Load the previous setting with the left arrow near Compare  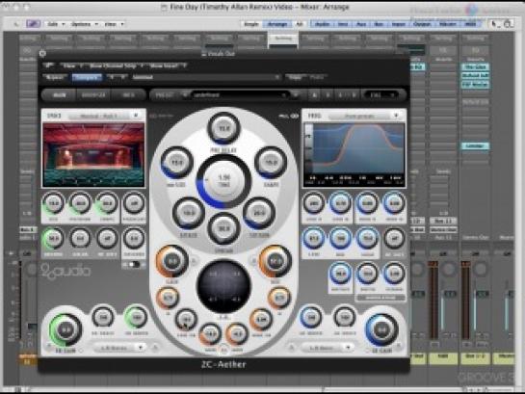pyautogui.click(x=113, y=77)
